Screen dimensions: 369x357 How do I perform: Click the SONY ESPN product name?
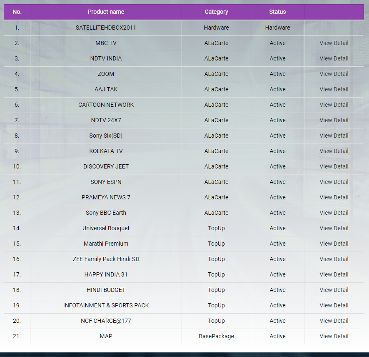pyautogui.click(x=106, y=182)
